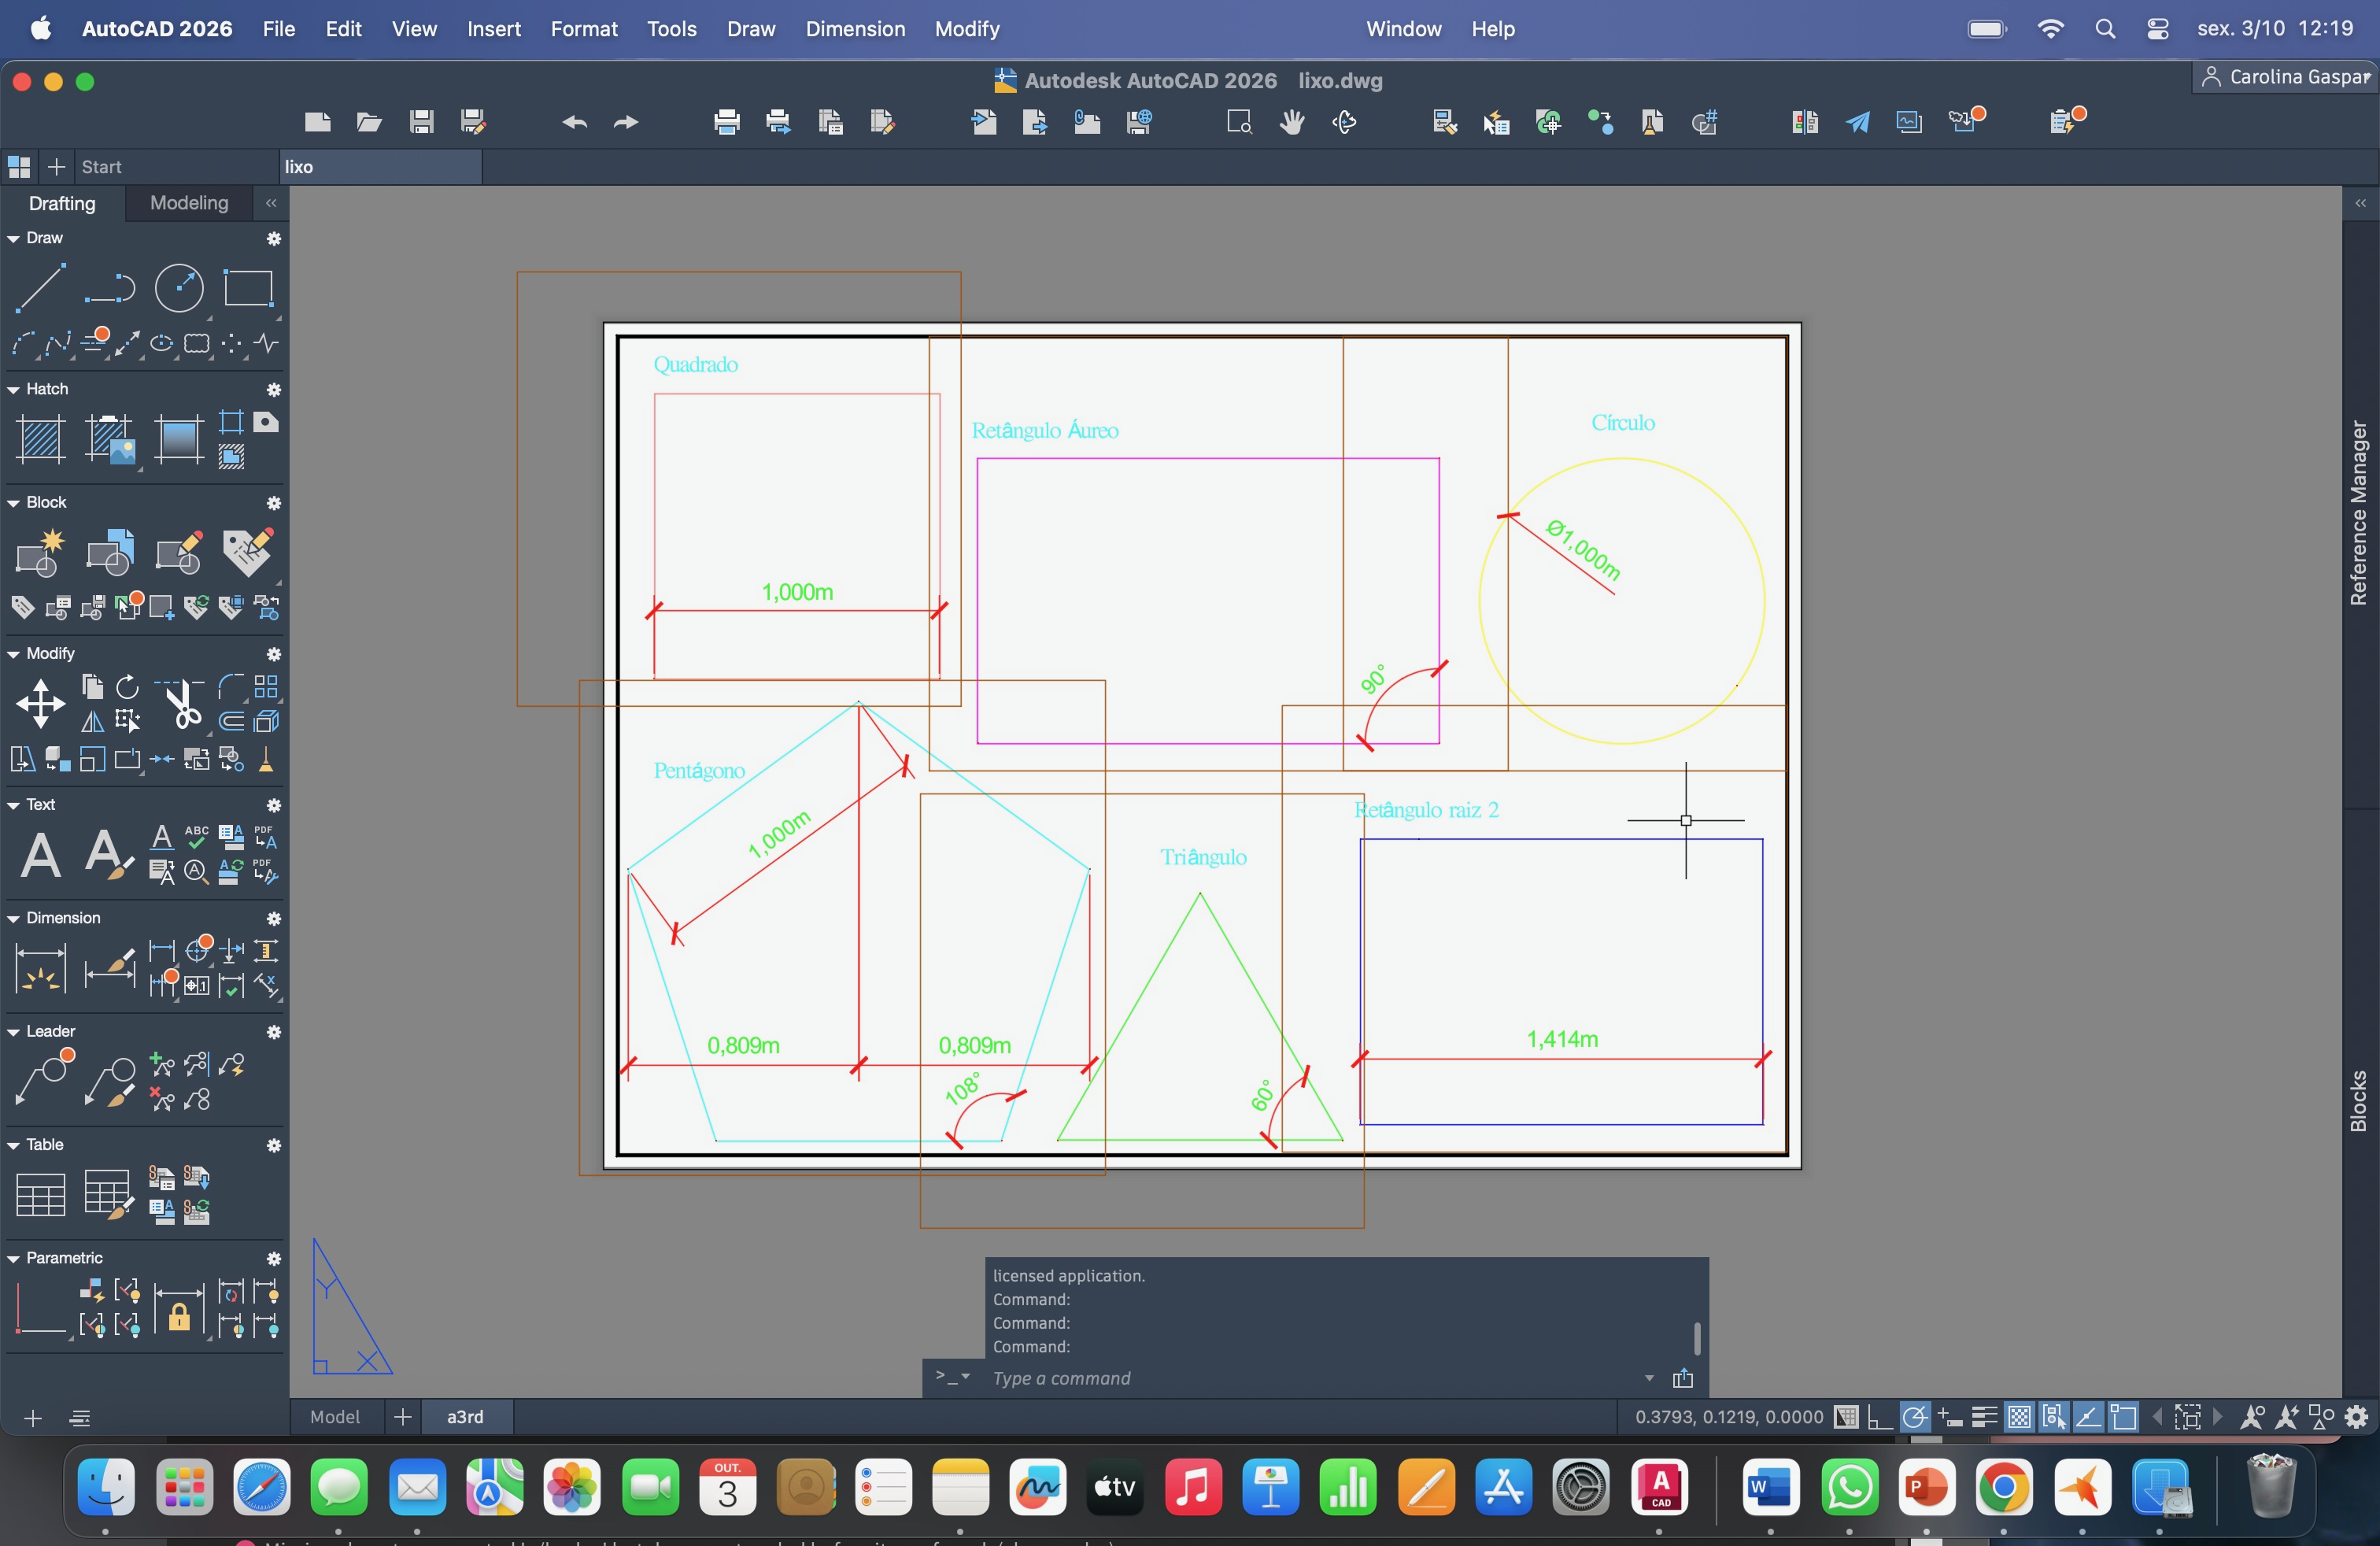Select the Circle drawing tool
Viewport: 2380px width, 1546px height.
179,288
